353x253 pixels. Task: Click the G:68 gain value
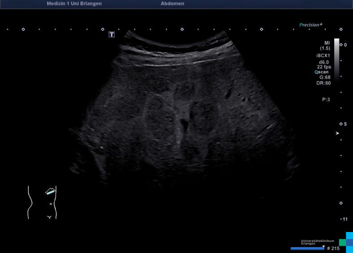(x=324, y=77)
